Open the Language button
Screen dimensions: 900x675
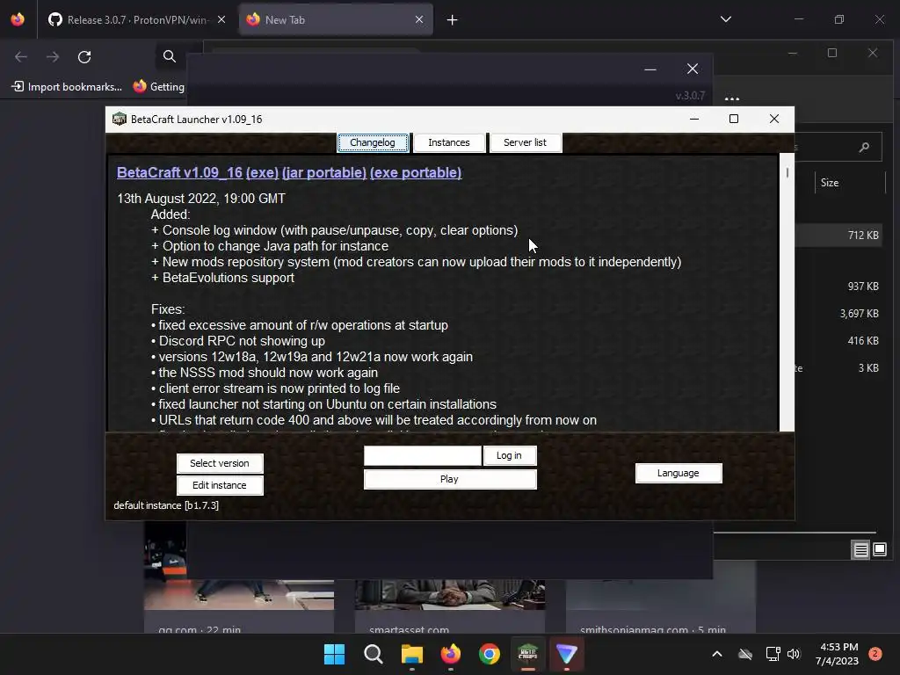[679, 473]
